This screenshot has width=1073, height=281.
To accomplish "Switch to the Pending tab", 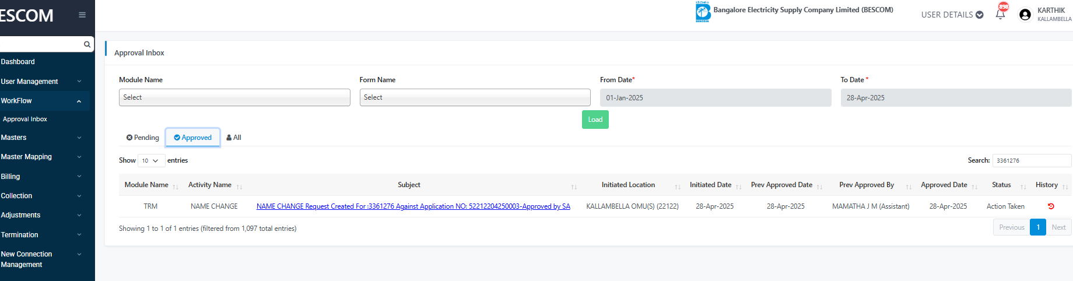I will pyautogui.click(x=143, y=138).
